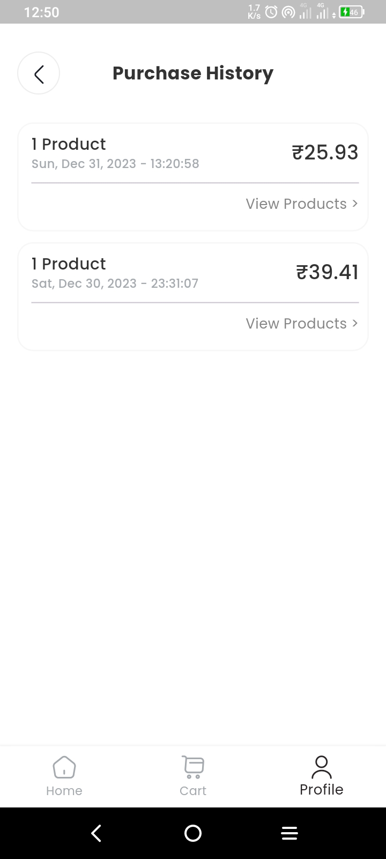Open the Cart icon in bottom bar
This screenshot has height=859, width=386.
[x=193, y=767]
